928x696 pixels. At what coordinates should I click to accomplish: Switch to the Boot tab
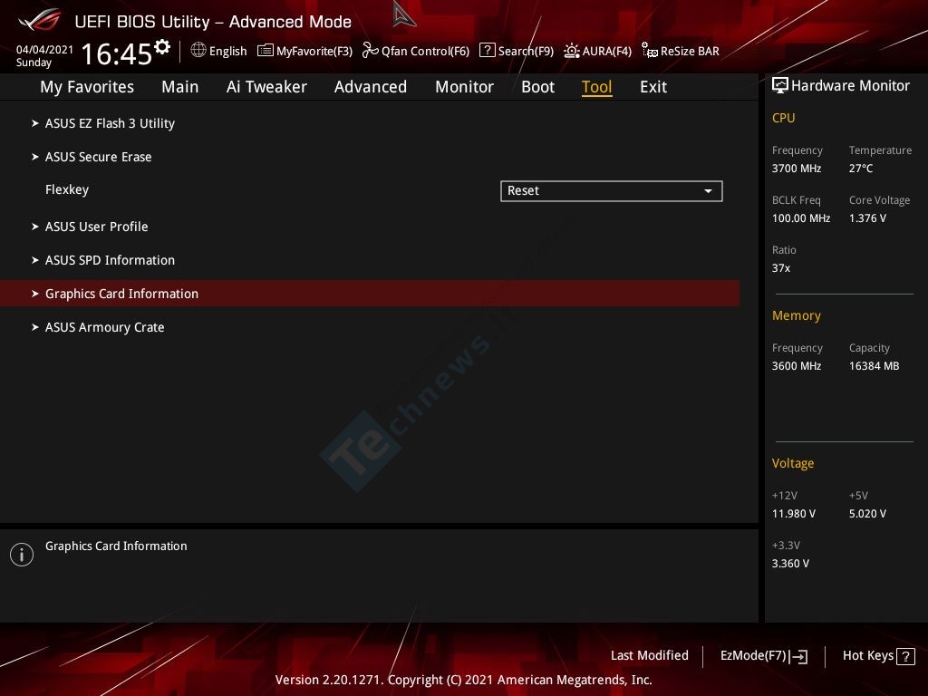click(537, 87)
